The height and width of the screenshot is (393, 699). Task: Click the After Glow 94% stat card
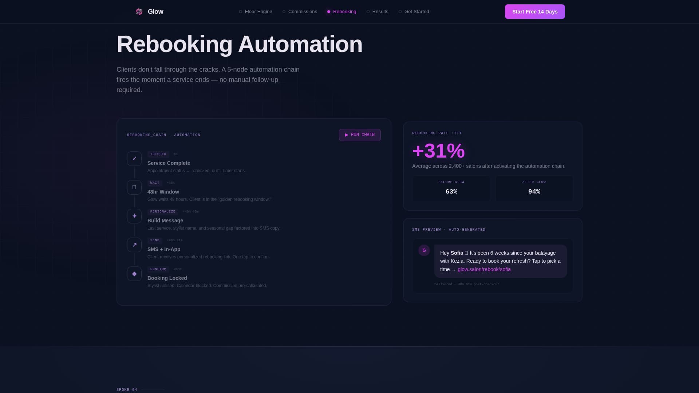point(534,188)
